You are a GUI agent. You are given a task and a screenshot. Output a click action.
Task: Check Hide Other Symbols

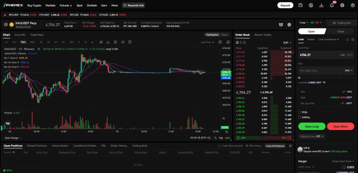(220, 146)
